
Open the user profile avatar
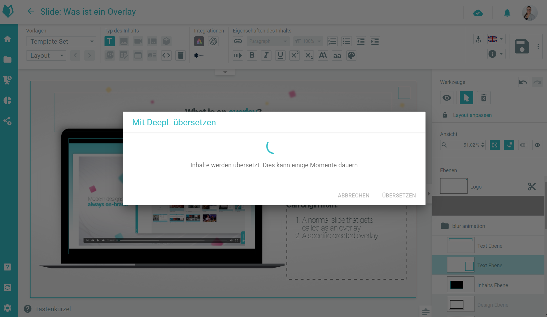tap(529, 13)
